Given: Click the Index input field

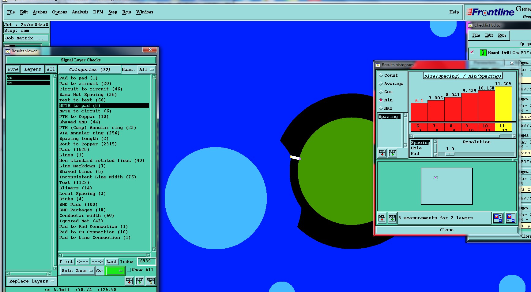Looking at the screenshot, I should point(147,261).
